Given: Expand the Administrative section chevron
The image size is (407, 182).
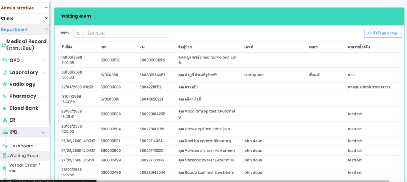Looking at the screenshot, I should pyautogui.click(x=47, y=7).
